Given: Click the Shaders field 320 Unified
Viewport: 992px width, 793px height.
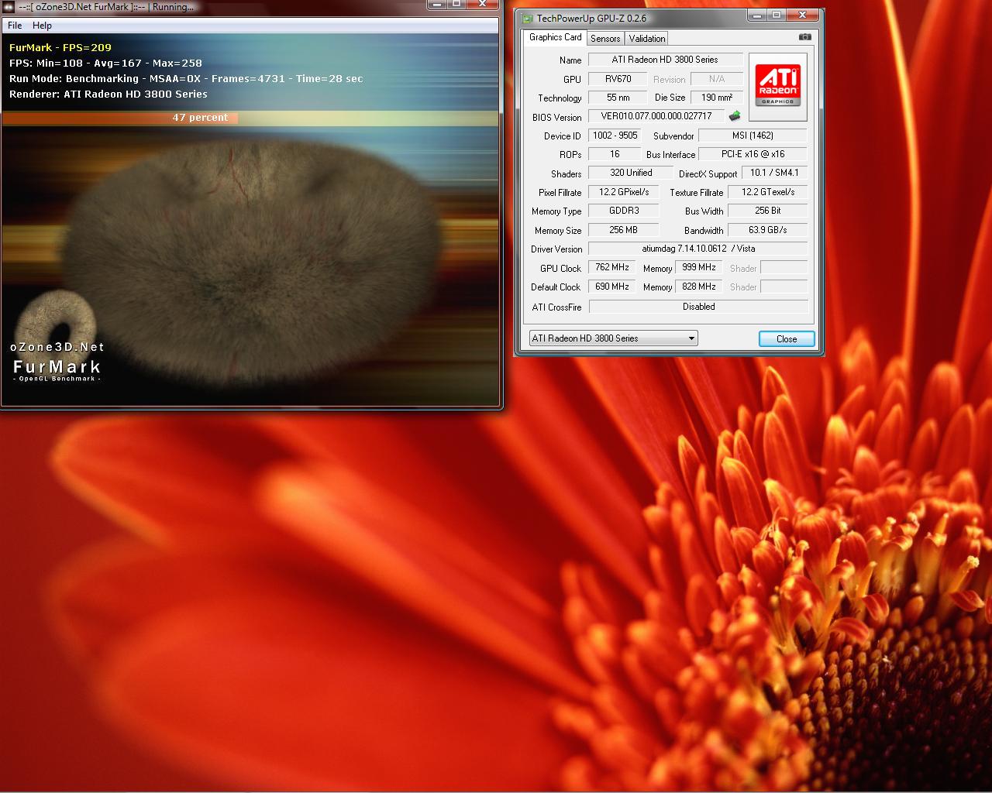Looking at the screenshot, I should click(x=631, y=173).
